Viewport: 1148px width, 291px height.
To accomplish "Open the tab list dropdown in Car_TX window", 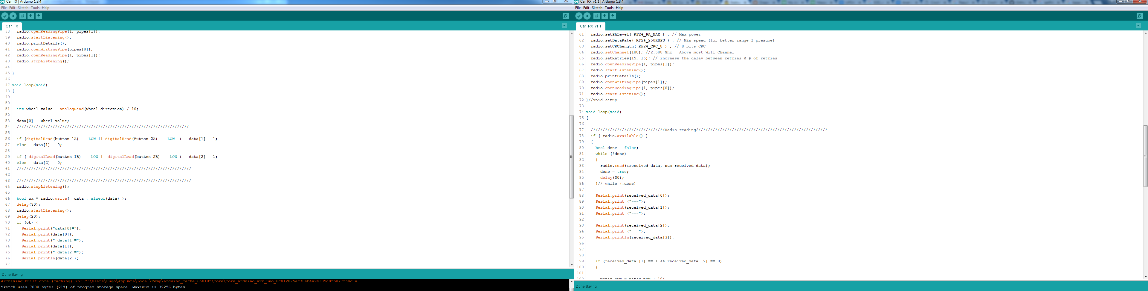I will [565, 25].
